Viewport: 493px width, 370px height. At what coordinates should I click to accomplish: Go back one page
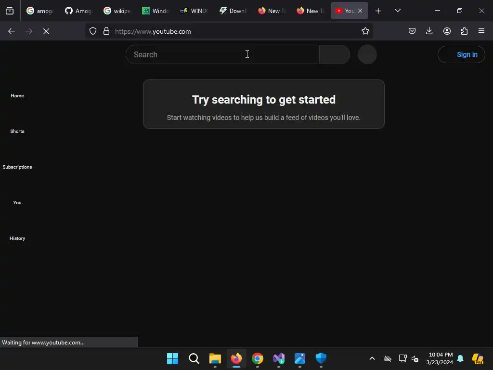12,31
